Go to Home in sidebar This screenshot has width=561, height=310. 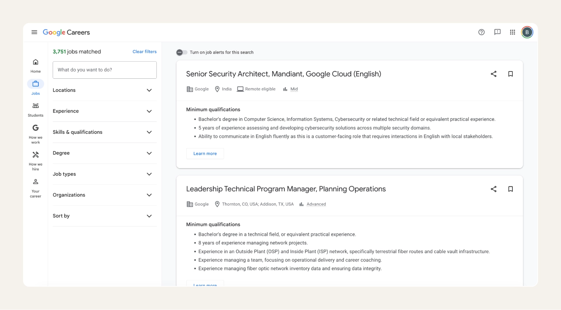click(x=35, y=66)
